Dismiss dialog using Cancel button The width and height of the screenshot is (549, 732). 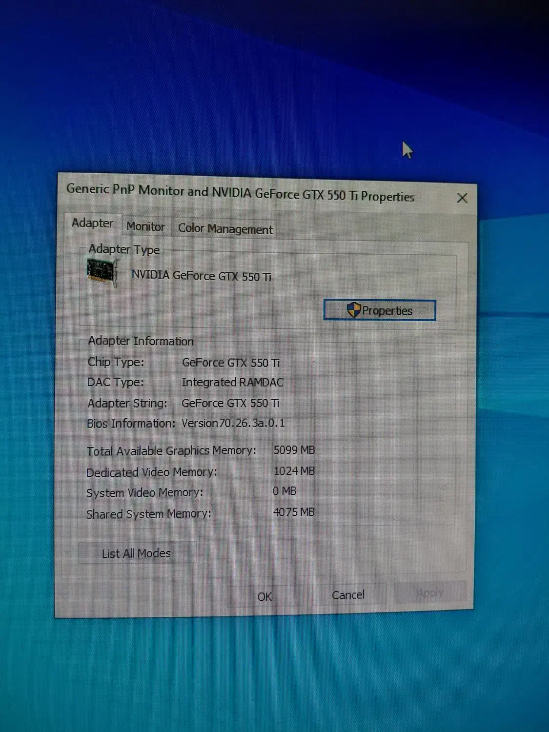(x=348, y=595)
